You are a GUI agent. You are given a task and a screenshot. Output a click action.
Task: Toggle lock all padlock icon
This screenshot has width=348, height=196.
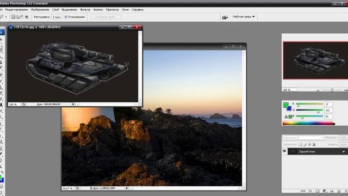tap(314, 145)
